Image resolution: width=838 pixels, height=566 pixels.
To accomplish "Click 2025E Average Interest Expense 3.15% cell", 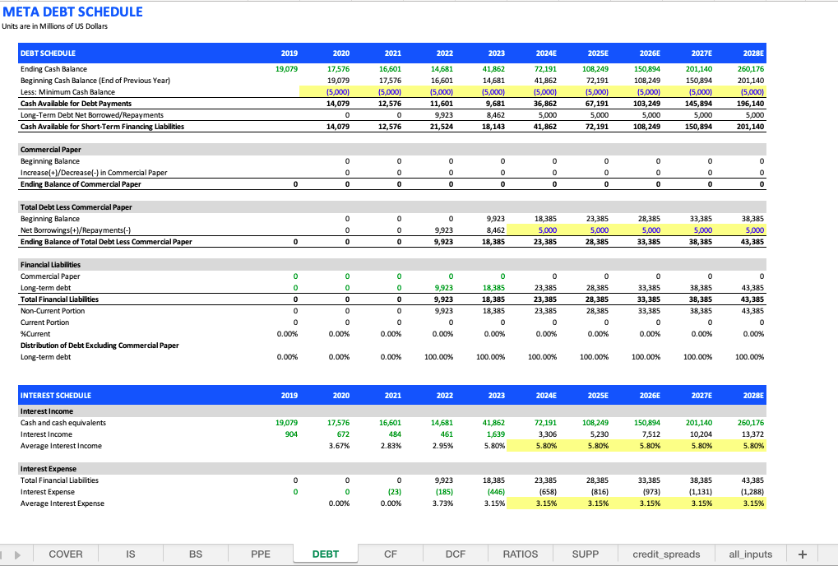I will coord(584,503).
